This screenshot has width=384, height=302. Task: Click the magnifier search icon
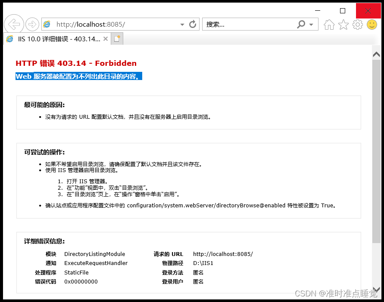coord(301,24)
